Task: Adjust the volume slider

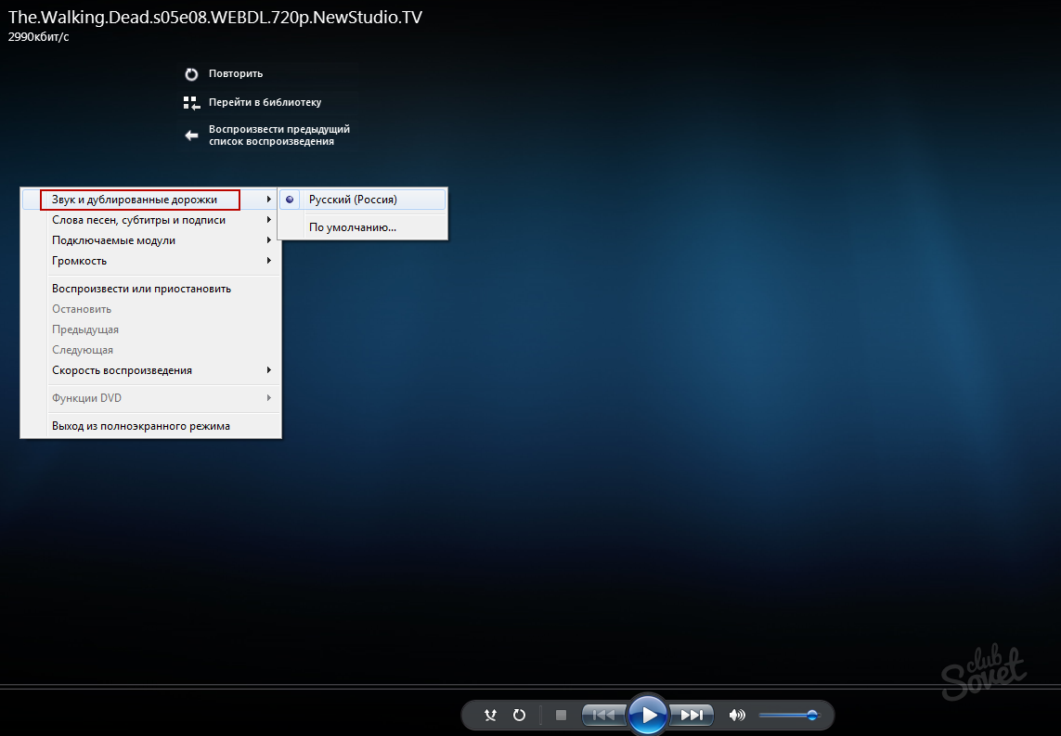Action: [788, 715]
